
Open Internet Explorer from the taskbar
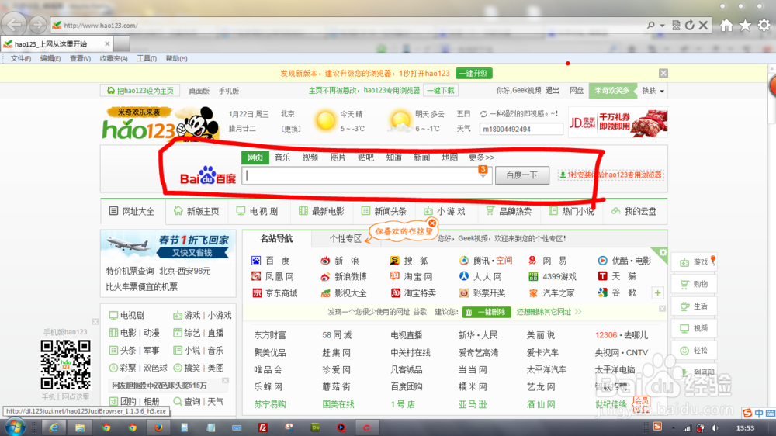click(54, 427)
